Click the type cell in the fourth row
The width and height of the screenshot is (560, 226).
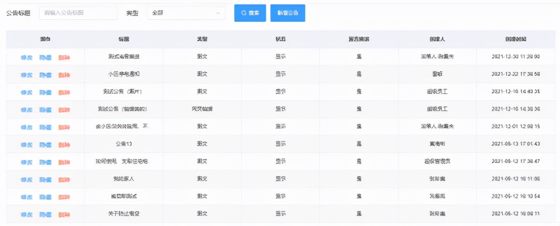[x=202, y=109]
